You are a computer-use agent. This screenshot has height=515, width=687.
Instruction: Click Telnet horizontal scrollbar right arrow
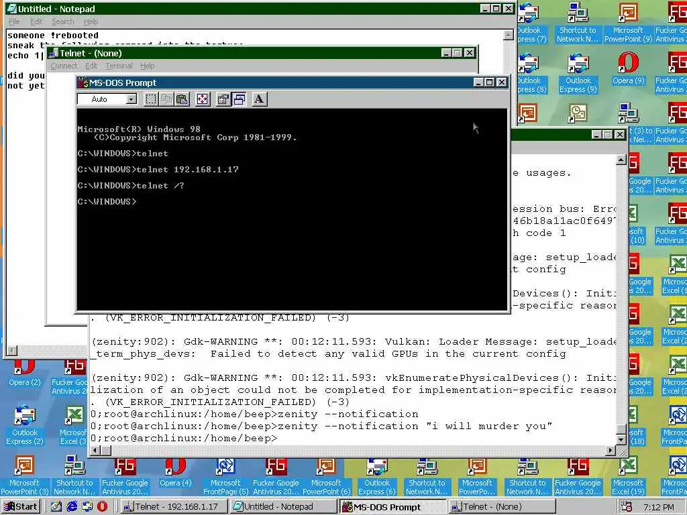pos(611,450)
